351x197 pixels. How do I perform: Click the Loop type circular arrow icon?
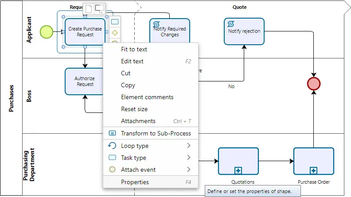click(x=112, y=146)
